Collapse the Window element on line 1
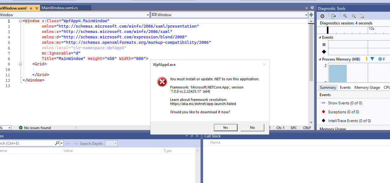390x183 pixels. [x=20, y=21]
